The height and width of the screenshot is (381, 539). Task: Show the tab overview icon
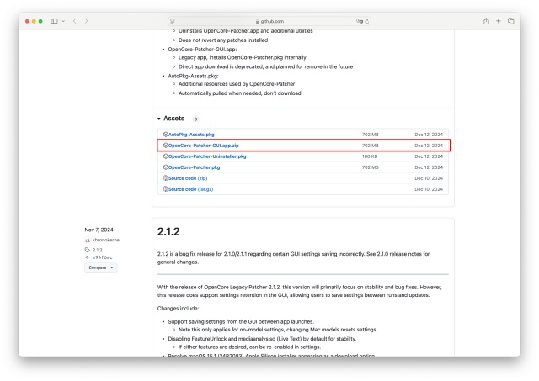coord(511,20)
